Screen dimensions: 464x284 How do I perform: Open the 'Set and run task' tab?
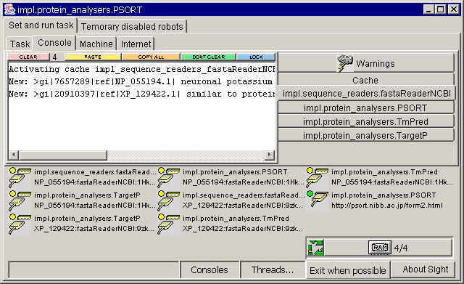41,25
